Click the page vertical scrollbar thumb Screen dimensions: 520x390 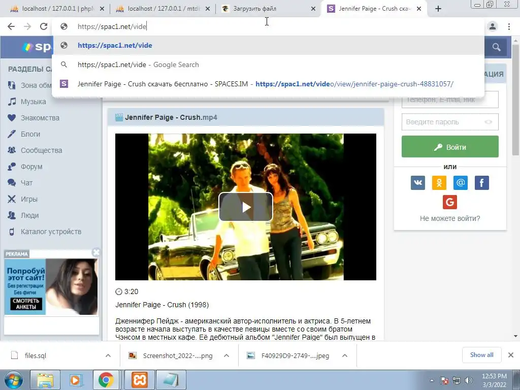coord(515,101)
